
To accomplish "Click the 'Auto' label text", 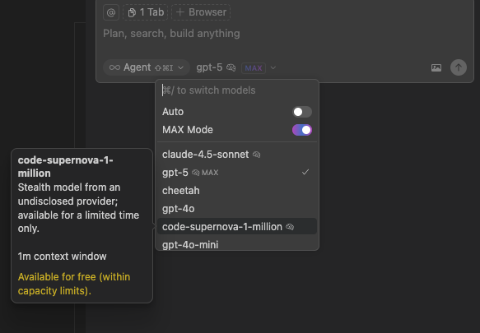I will [173, 112].
